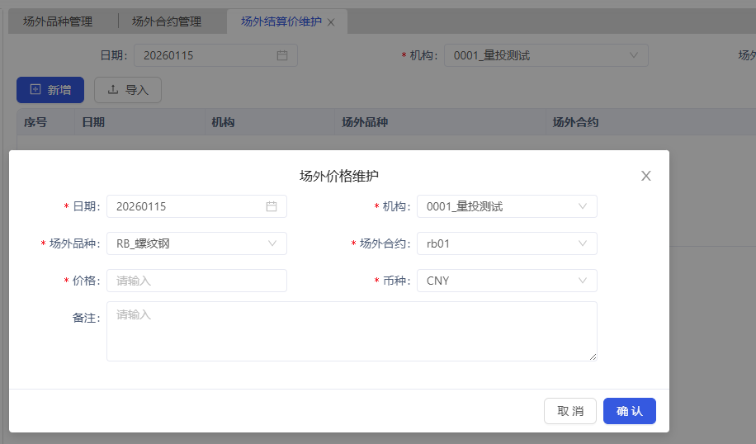This screenshot has width=756, height=444.
Task: Expand the 币种 CNY dropdown
Action: tap(583, 281)
